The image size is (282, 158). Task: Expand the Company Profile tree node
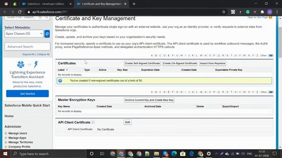point(6,147)
